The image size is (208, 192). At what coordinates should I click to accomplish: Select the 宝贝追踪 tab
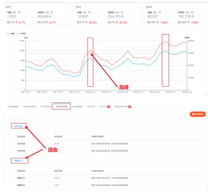91,106
